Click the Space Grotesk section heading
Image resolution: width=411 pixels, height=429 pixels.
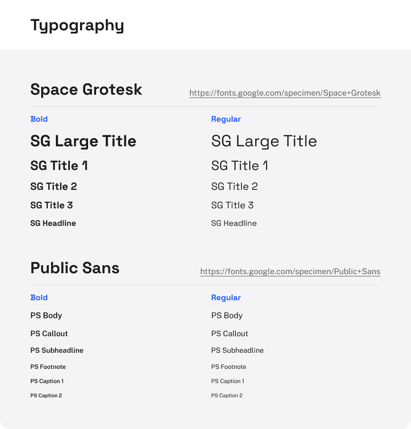(x=86, y=89)
